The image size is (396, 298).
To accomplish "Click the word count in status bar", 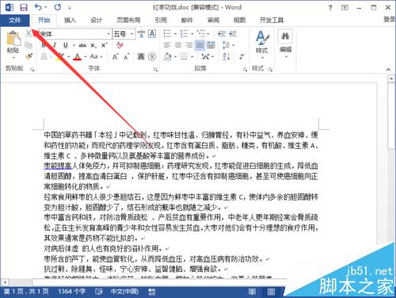I will pyautogui.click(x=71, y=292).
